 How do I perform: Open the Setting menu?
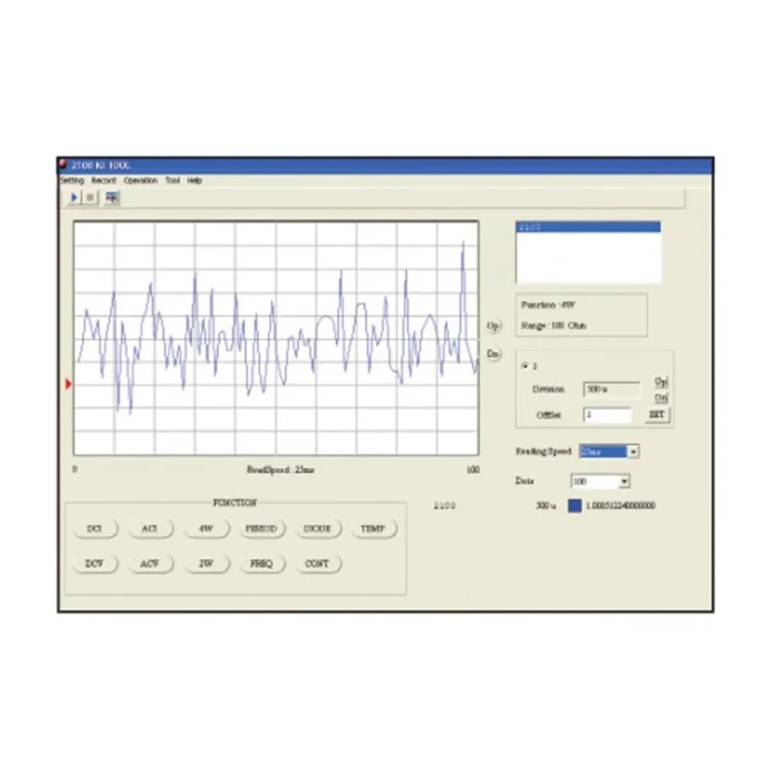pyautogui.click(x=72, y=181)
